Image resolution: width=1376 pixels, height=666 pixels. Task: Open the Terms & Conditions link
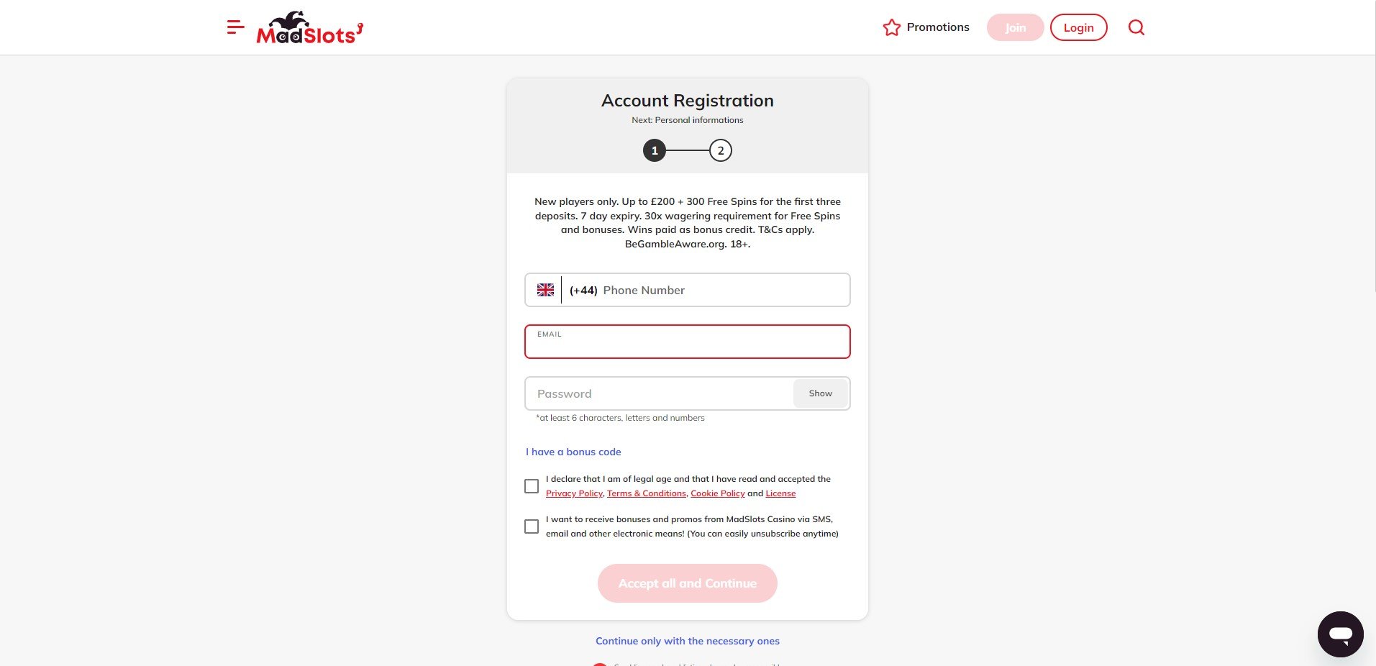pyautogui.click(x=646, y=494)
